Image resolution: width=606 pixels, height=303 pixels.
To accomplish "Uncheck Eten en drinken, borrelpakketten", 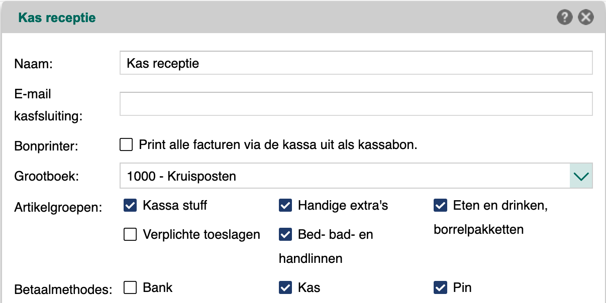I will [440, 205].
